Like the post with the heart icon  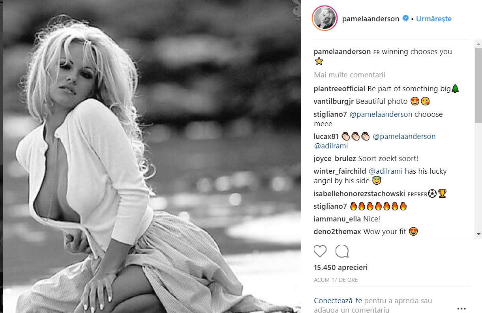tap(320, 251)
